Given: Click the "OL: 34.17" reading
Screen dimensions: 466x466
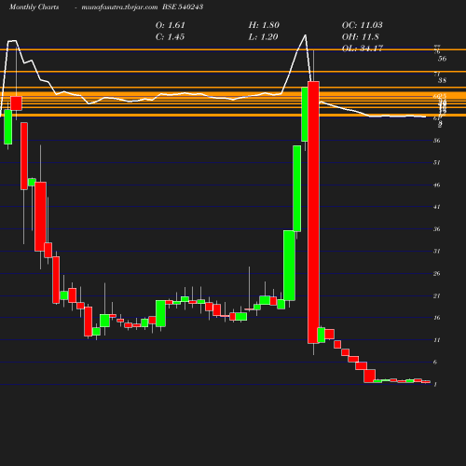Looking at the screenshot, I should 363,48.
